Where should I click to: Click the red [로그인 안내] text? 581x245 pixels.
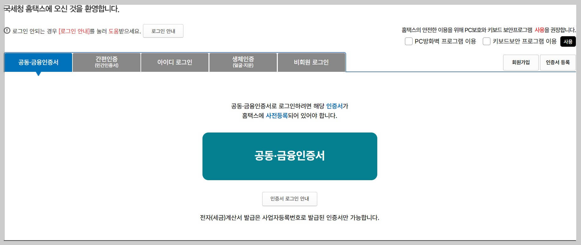(x=74, y=31)
